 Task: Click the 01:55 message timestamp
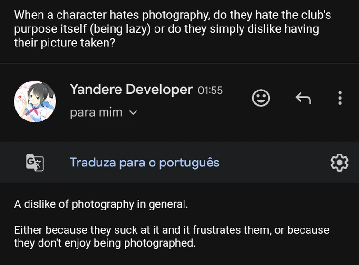click(x=210, y=90)
